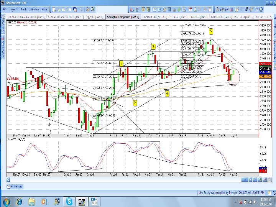Viewport: 276px width, 207px height.
Task: Select the yellow wave label 5
Action: click(211, 31)
